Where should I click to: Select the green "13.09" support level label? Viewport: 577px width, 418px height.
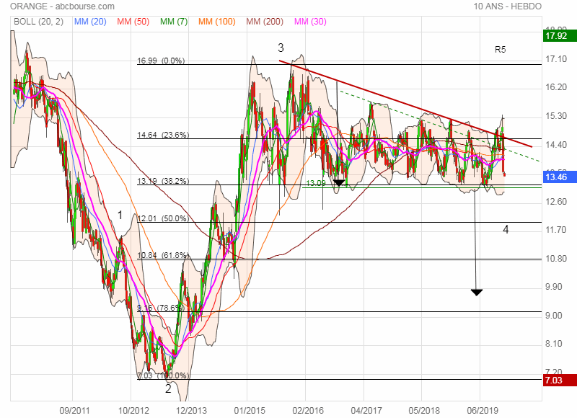[316, 183]
